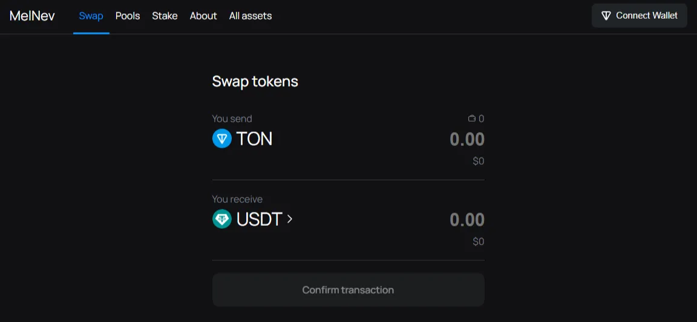Click the MelNev logo
The image size is (697, 322).
click(33, 16)
